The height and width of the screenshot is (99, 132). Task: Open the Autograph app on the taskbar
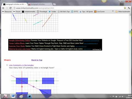5,97
